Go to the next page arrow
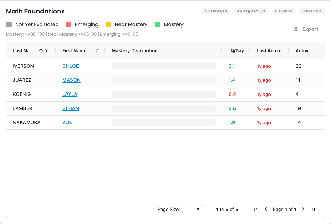 click(x=303, y=209)
